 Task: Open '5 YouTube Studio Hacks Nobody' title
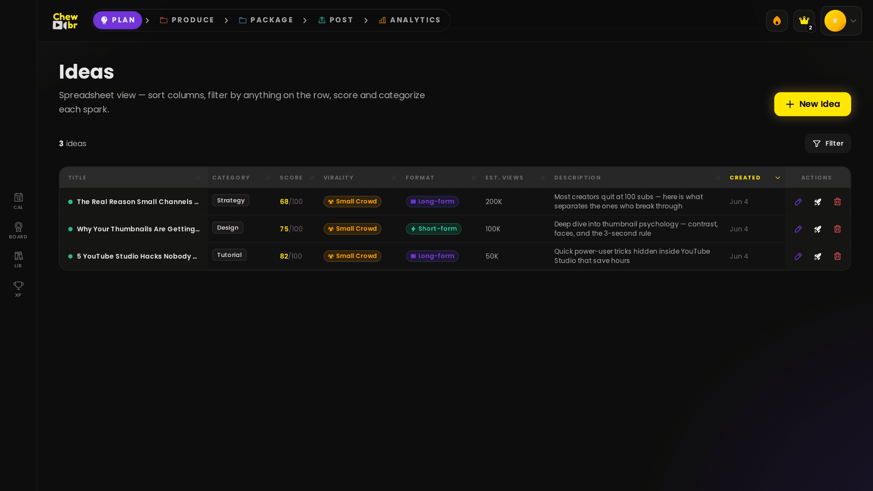137,256
